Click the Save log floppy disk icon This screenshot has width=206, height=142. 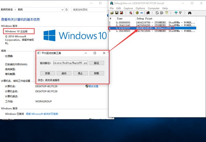[117, 13]
